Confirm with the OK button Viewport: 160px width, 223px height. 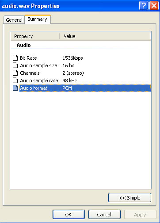69,215
